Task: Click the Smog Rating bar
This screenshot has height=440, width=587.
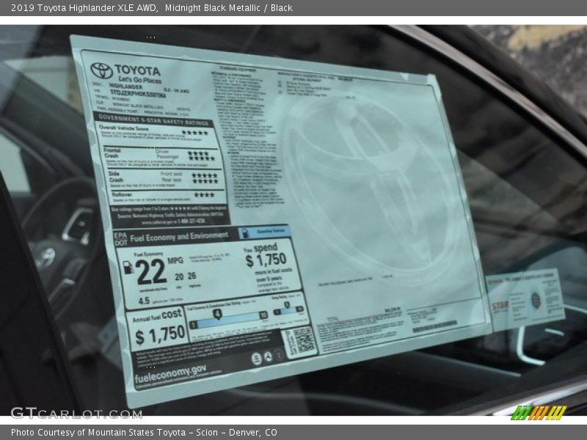Action: click(x=288, y=310)
